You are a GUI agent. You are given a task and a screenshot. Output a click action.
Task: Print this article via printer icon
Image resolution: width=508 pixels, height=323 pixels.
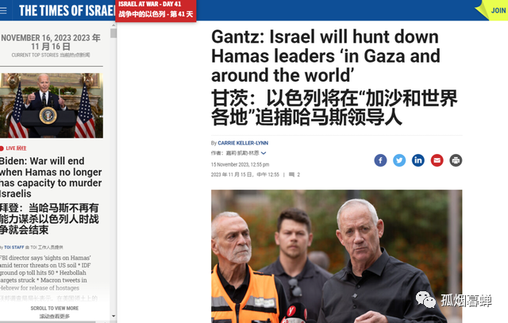pyautogui.click(x=456, y=160)
